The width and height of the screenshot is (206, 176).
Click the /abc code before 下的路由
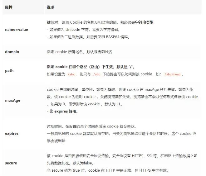[x=97, y=75]
